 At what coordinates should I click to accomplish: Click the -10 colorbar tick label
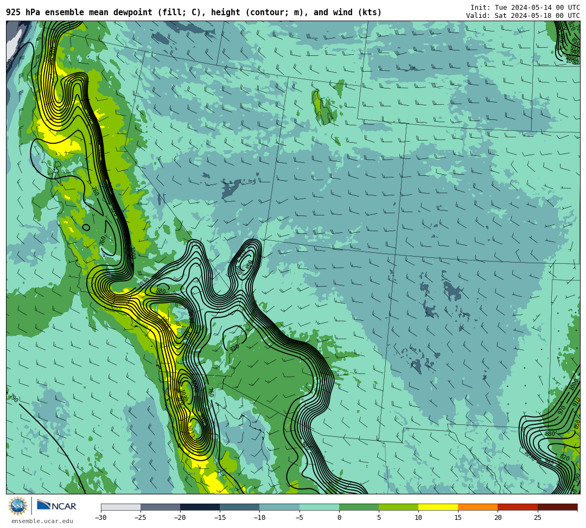click(259, 518)
